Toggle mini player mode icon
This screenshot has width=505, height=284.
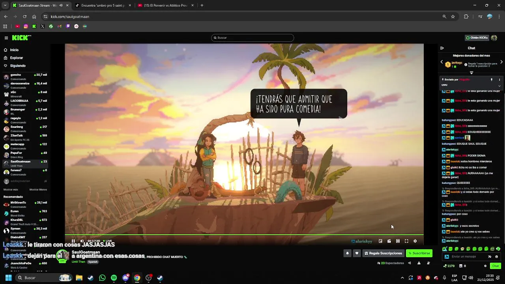coord(380,241)
